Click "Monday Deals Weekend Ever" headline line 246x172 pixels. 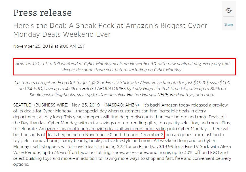click(x=62, y=34)
